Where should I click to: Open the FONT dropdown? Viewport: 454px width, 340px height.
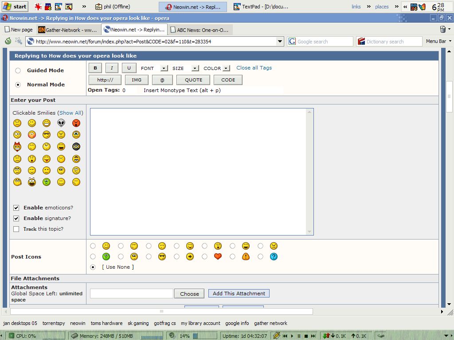click(164, 68)
